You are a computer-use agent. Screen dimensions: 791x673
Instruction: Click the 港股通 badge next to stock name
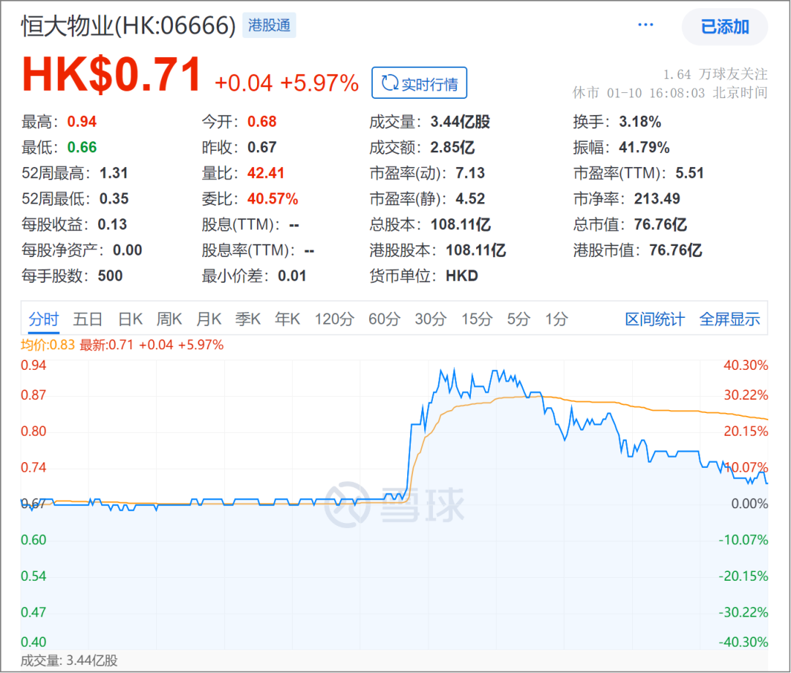click(x=270, y=26)
